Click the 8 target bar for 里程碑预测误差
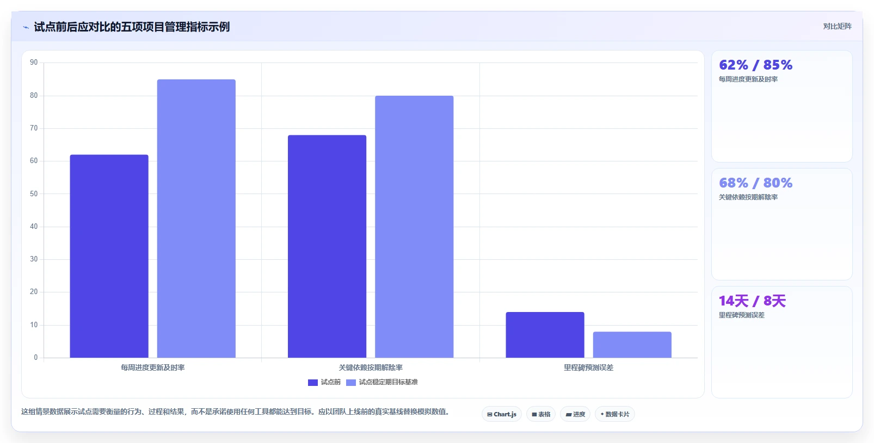This screenshot has width=874, height=443. click(632, 345)
